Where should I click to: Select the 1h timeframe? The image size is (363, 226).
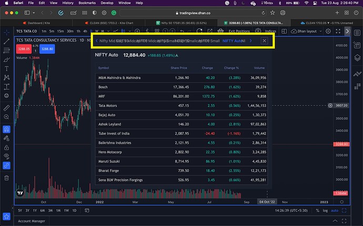pos(78,31)
